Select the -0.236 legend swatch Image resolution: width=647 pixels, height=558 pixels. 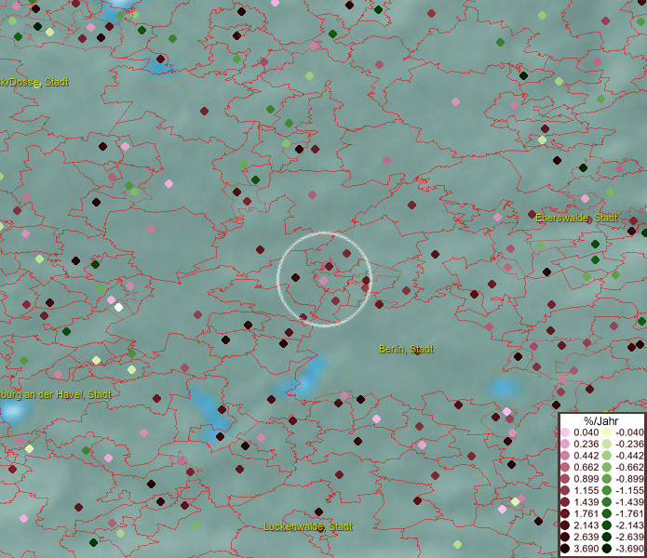[x=607, y=444]
